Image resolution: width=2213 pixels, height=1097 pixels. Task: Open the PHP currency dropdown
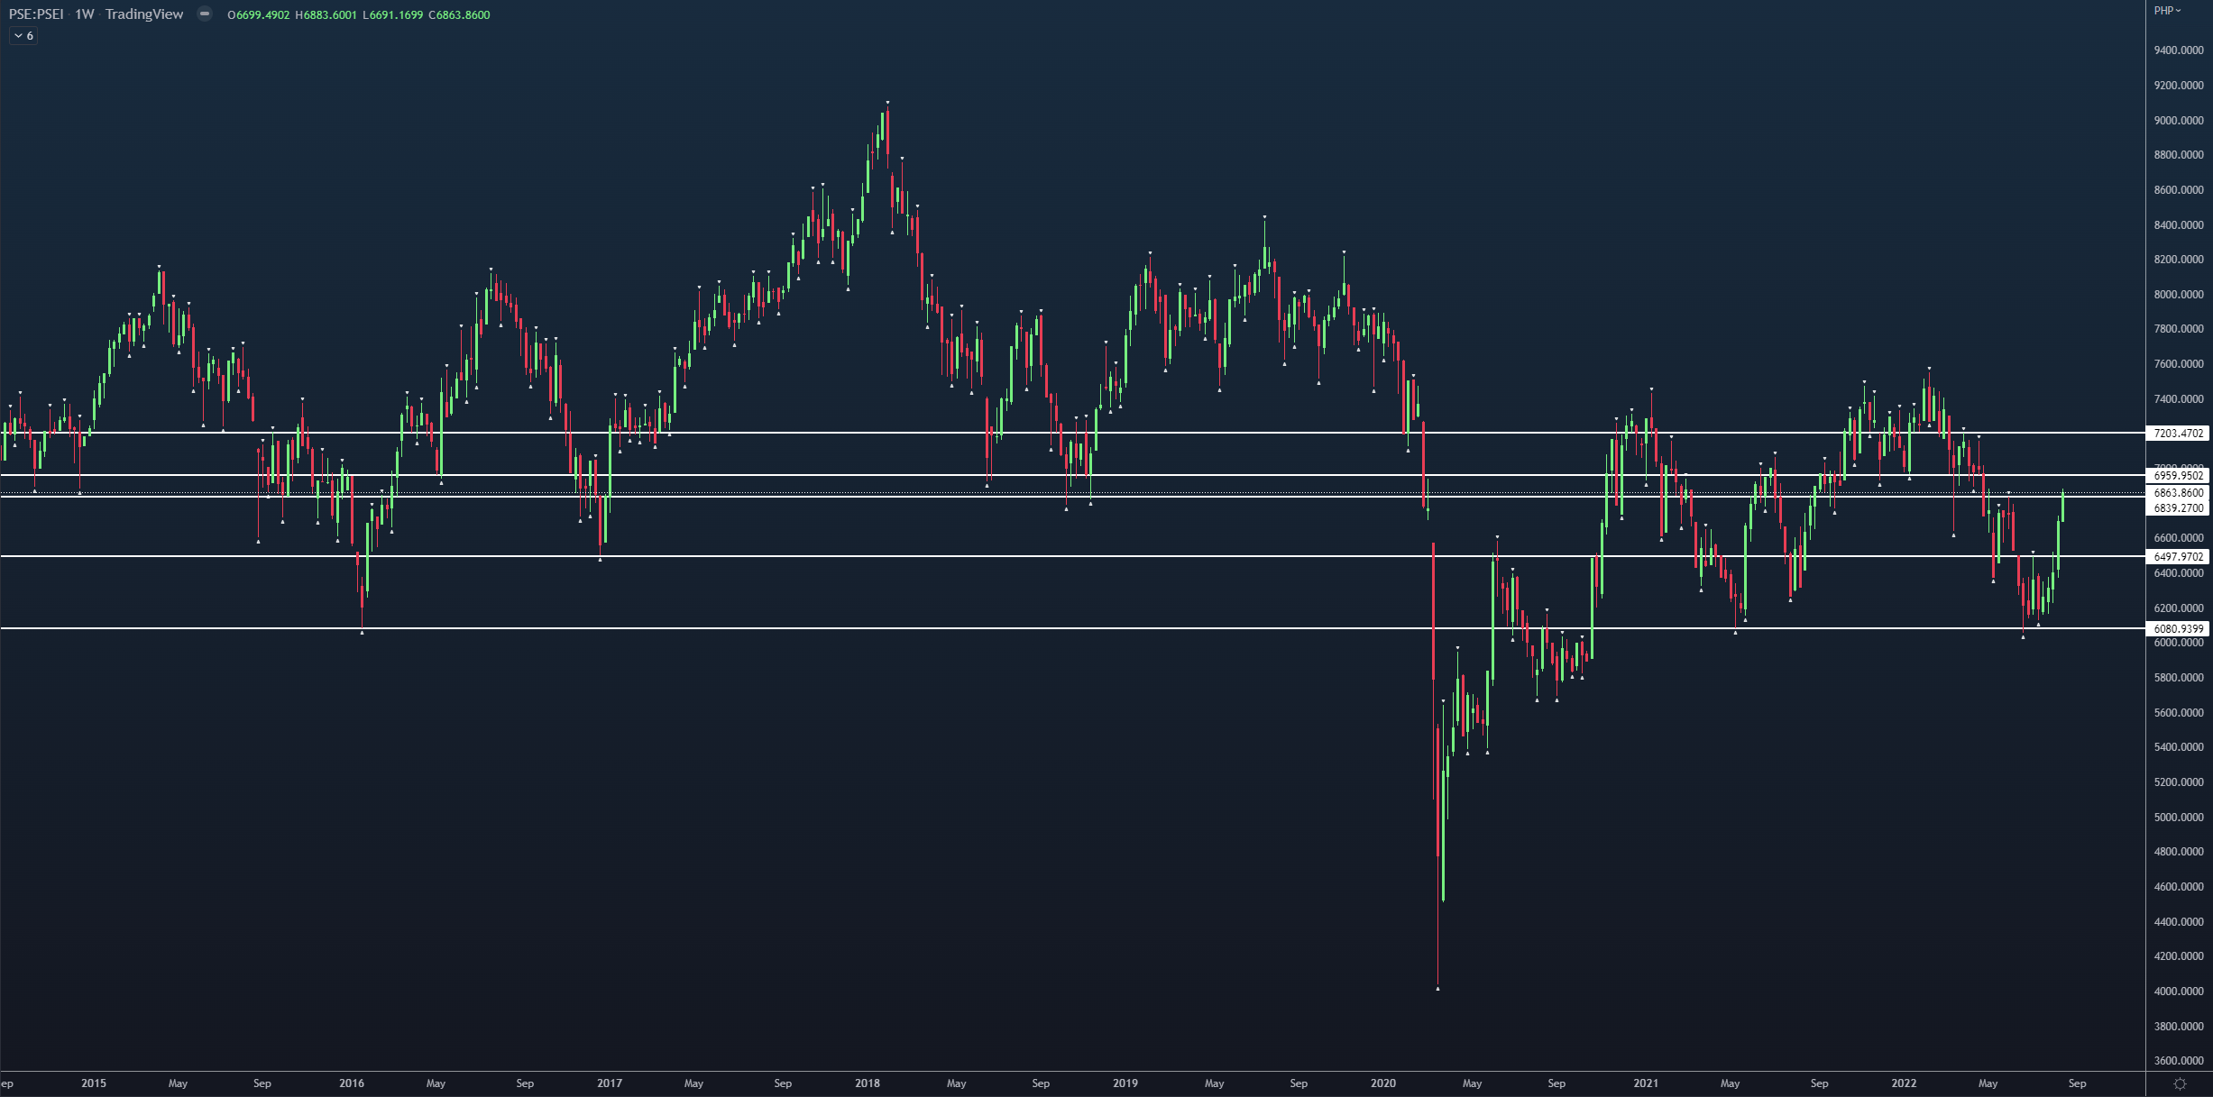pos(2167,11)
